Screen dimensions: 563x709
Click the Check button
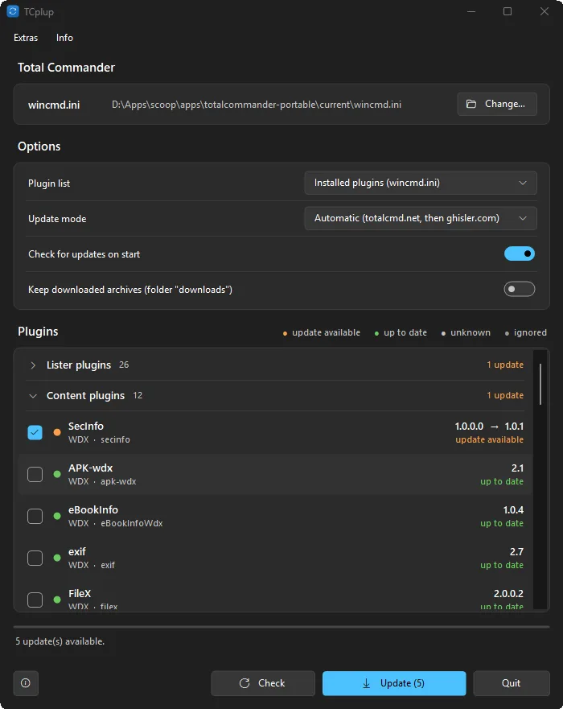tap(263, 683)
